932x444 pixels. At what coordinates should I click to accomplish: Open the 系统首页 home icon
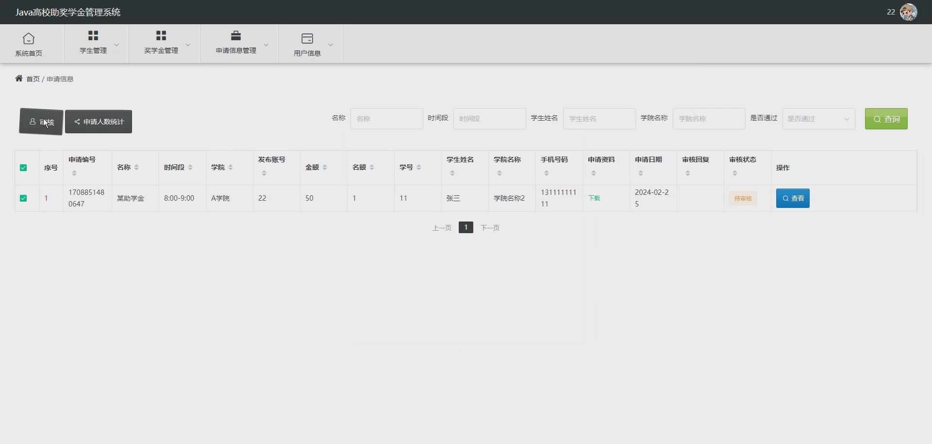29,38
